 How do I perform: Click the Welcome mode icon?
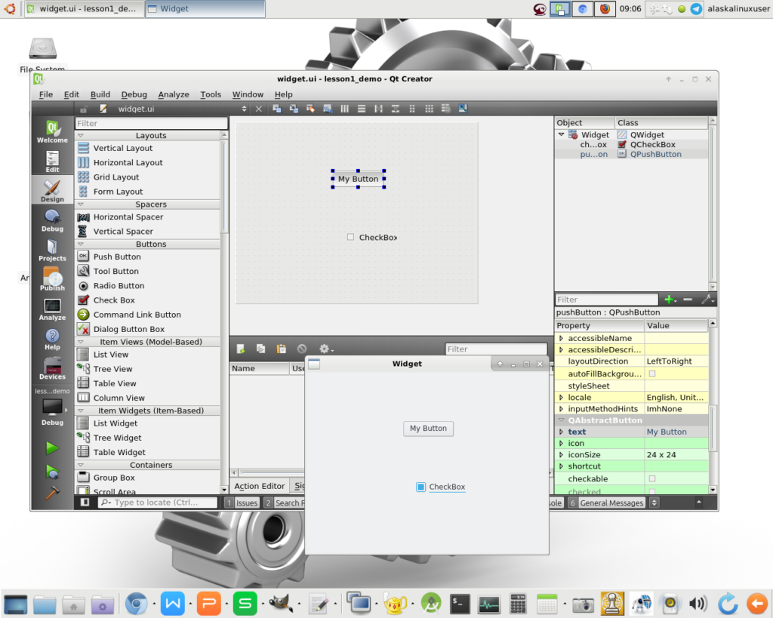point(52,131)
